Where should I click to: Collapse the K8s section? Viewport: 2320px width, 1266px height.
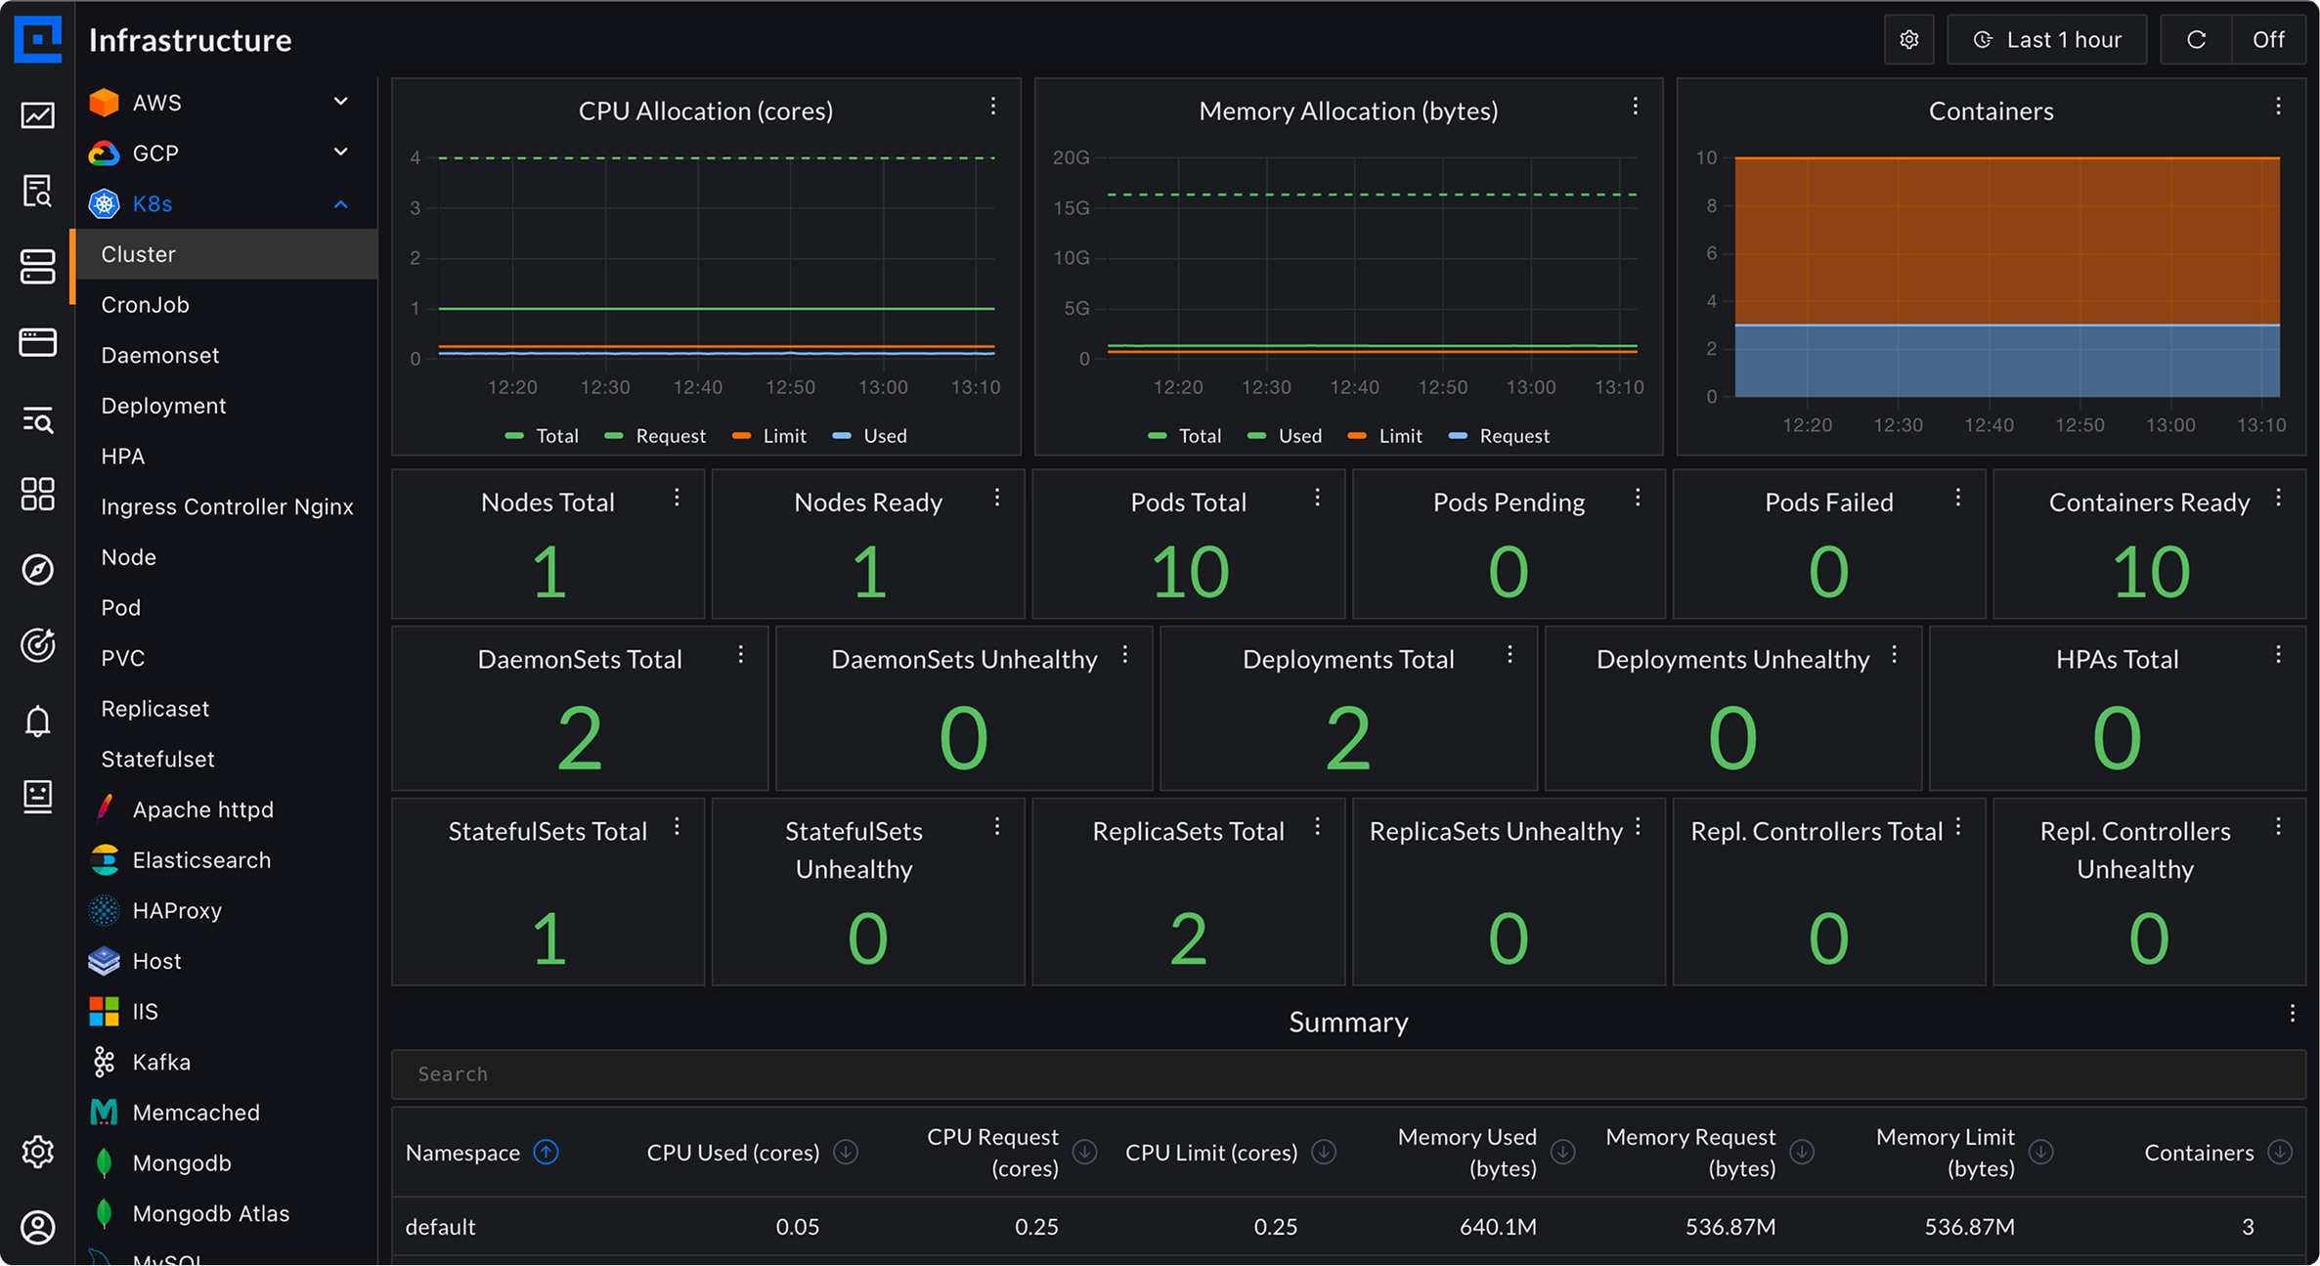point(341,203)
